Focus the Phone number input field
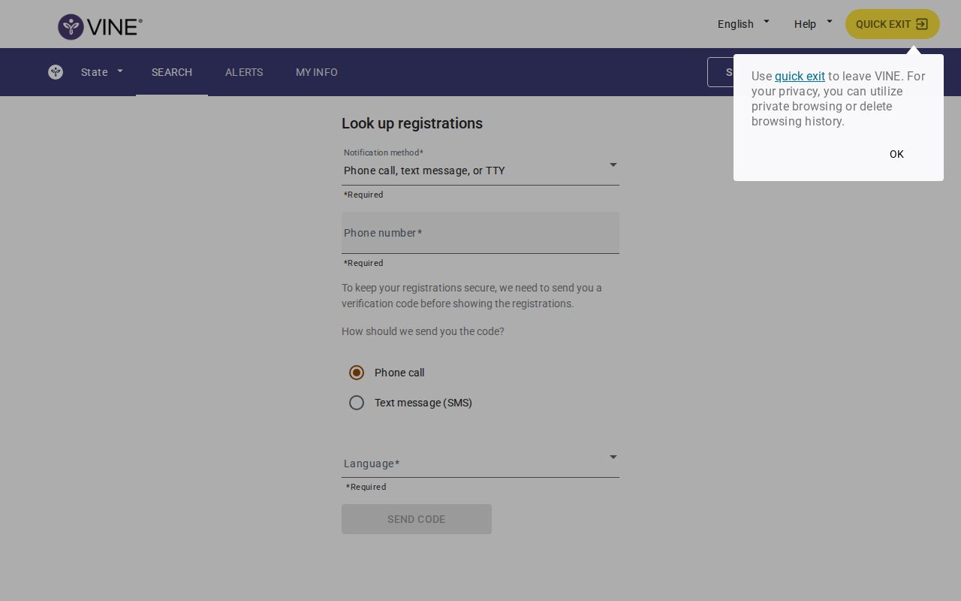Screen dimensions: 961x601 [480, 233]
